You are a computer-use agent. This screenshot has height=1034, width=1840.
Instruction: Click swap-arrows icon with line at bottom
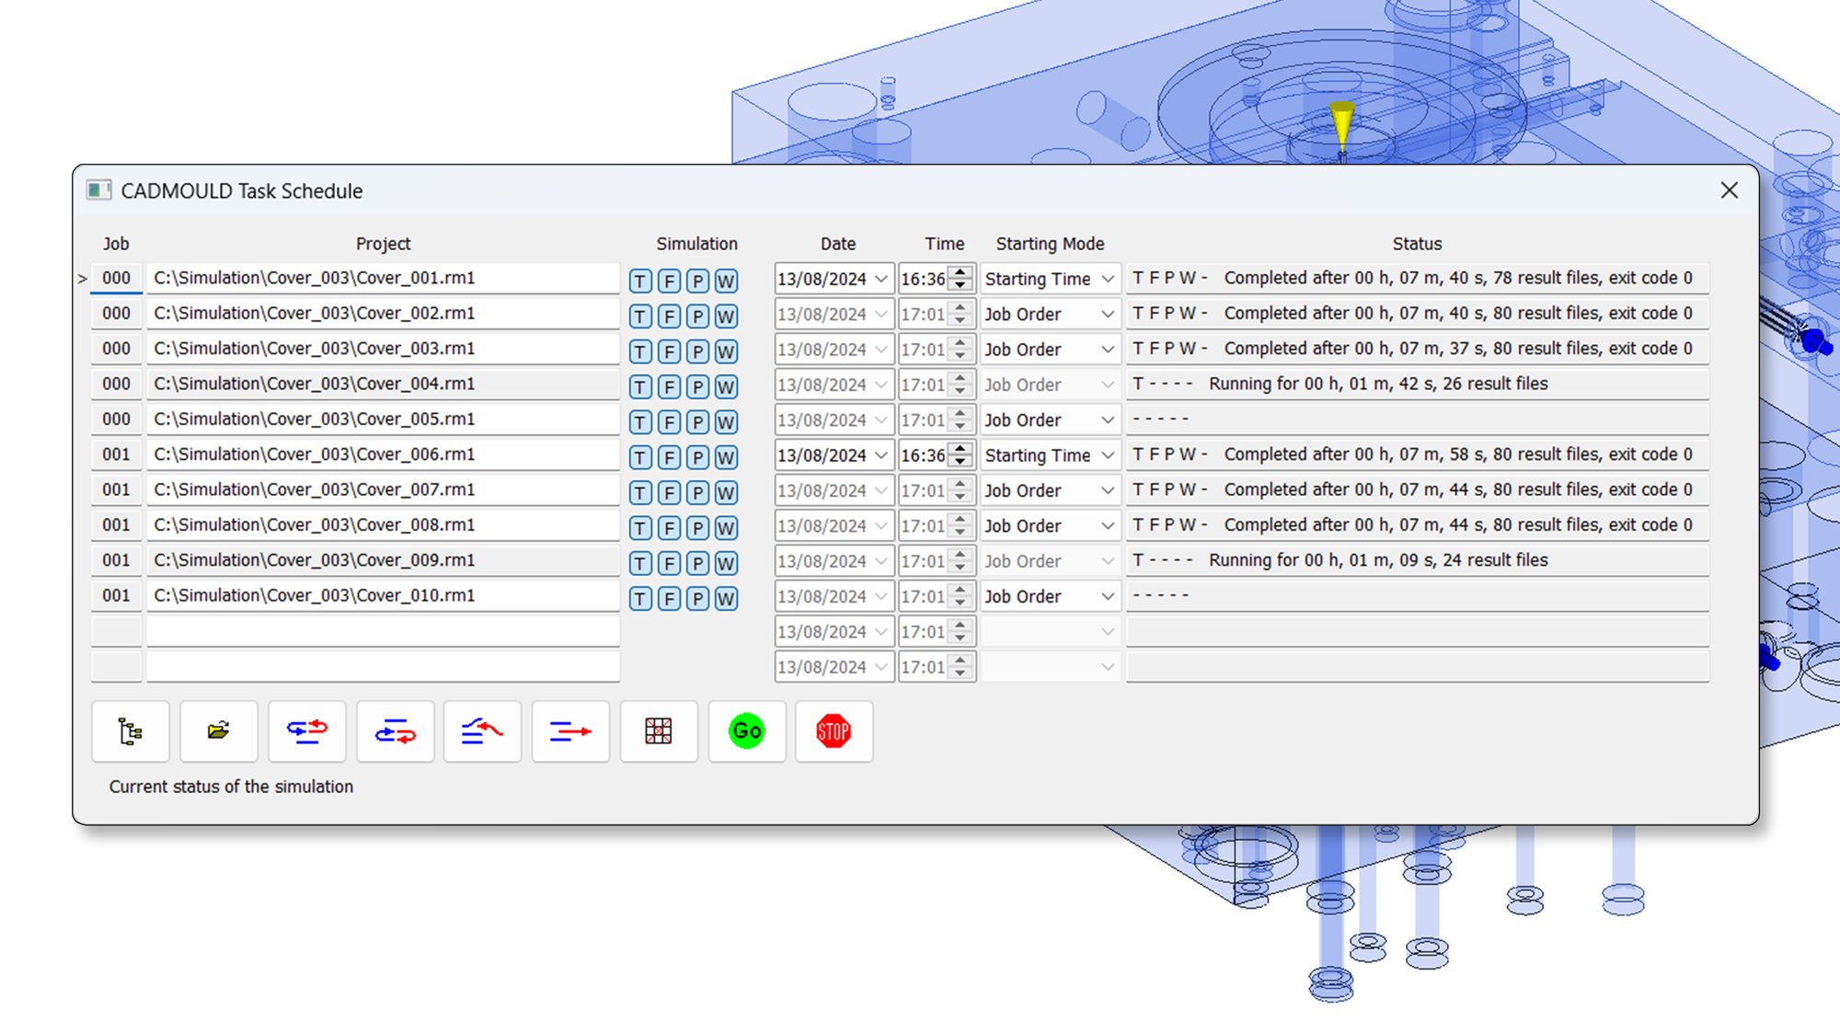click(306, 731)
